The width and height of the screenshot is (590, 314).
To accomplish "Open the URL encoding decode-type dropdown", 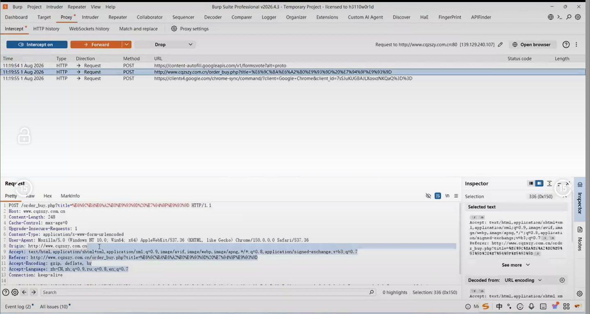I will click(x=523, y=280).
